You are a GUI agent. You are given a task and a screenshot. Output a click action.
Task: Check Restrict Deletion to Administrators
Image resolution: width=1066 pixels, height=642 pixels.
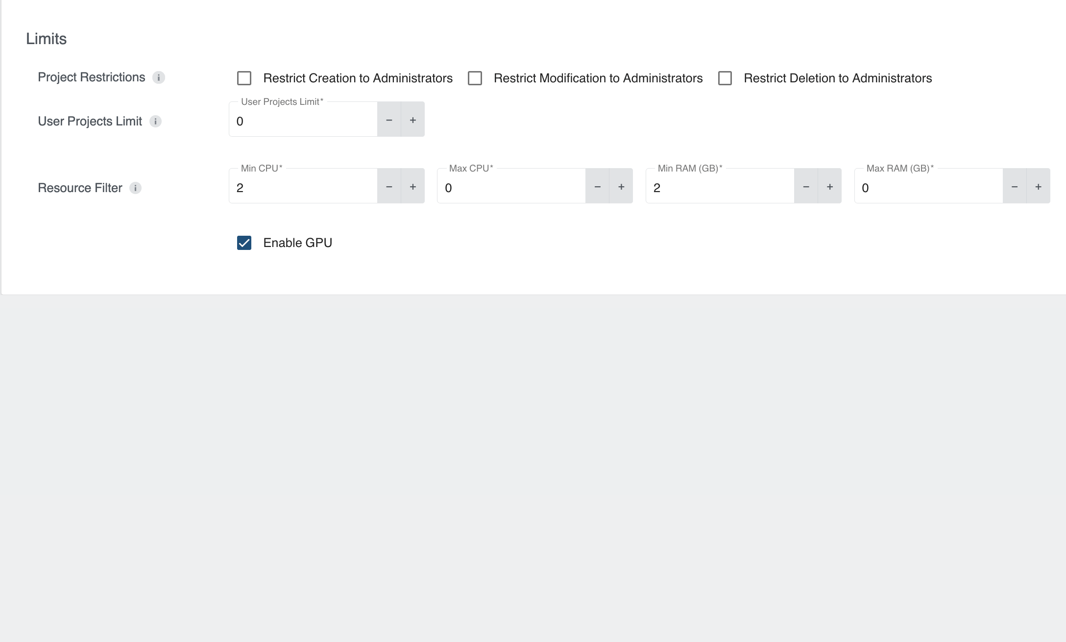click(x=725, y=78)
